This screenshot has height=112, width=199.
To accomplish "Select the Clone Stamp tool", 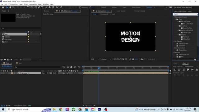I will pos(50,7).
